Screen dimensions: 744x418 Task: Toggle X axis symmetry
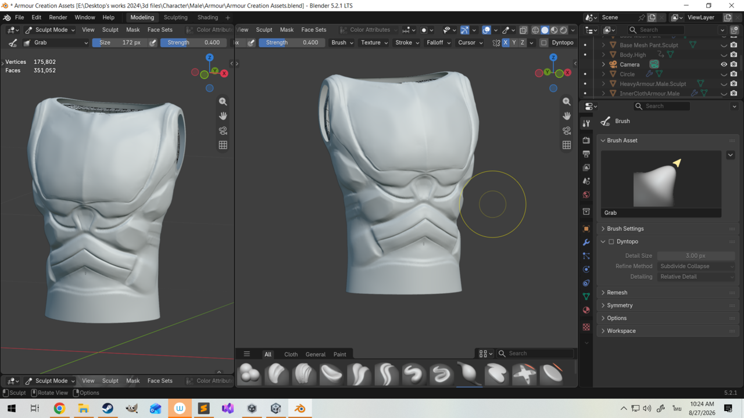coord(505,42)
